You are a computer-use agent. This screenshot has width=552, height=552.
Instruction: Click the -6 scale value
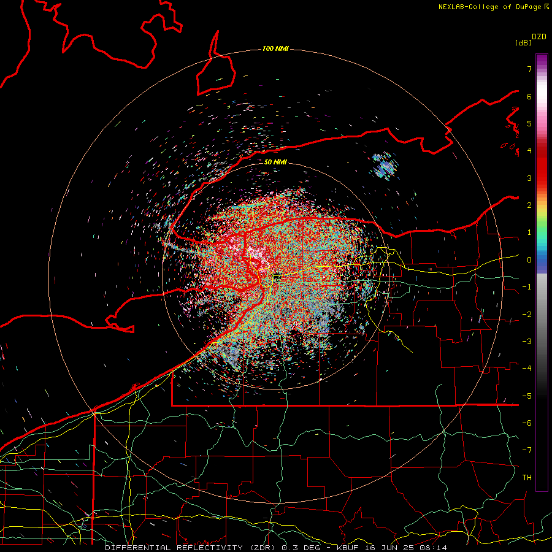point(527,423)
